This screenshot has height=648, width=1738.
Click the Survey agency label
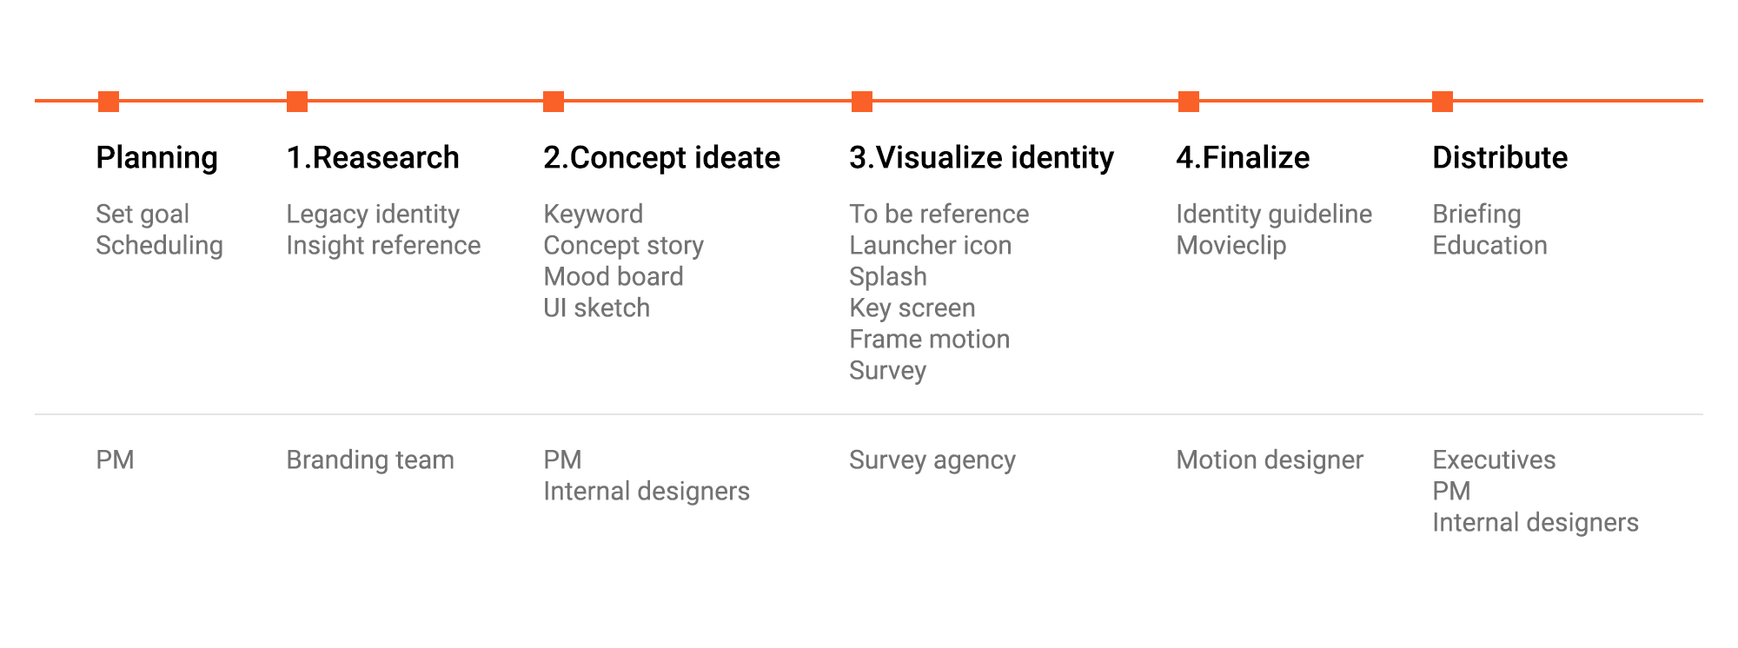coord(932,460)
